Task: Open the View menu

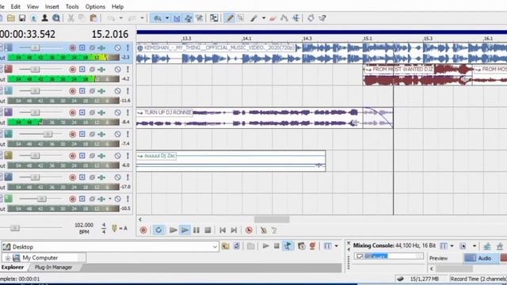Action: click(x=32, y=6)
